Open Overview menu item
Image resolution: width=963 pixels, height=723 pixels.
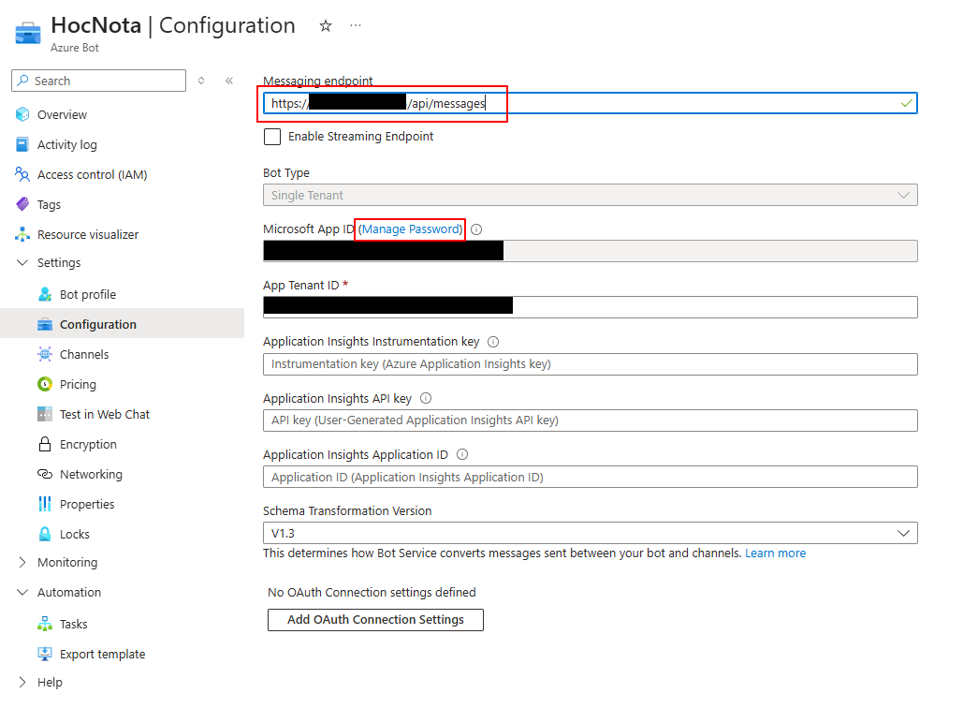(x=62, y=115)
